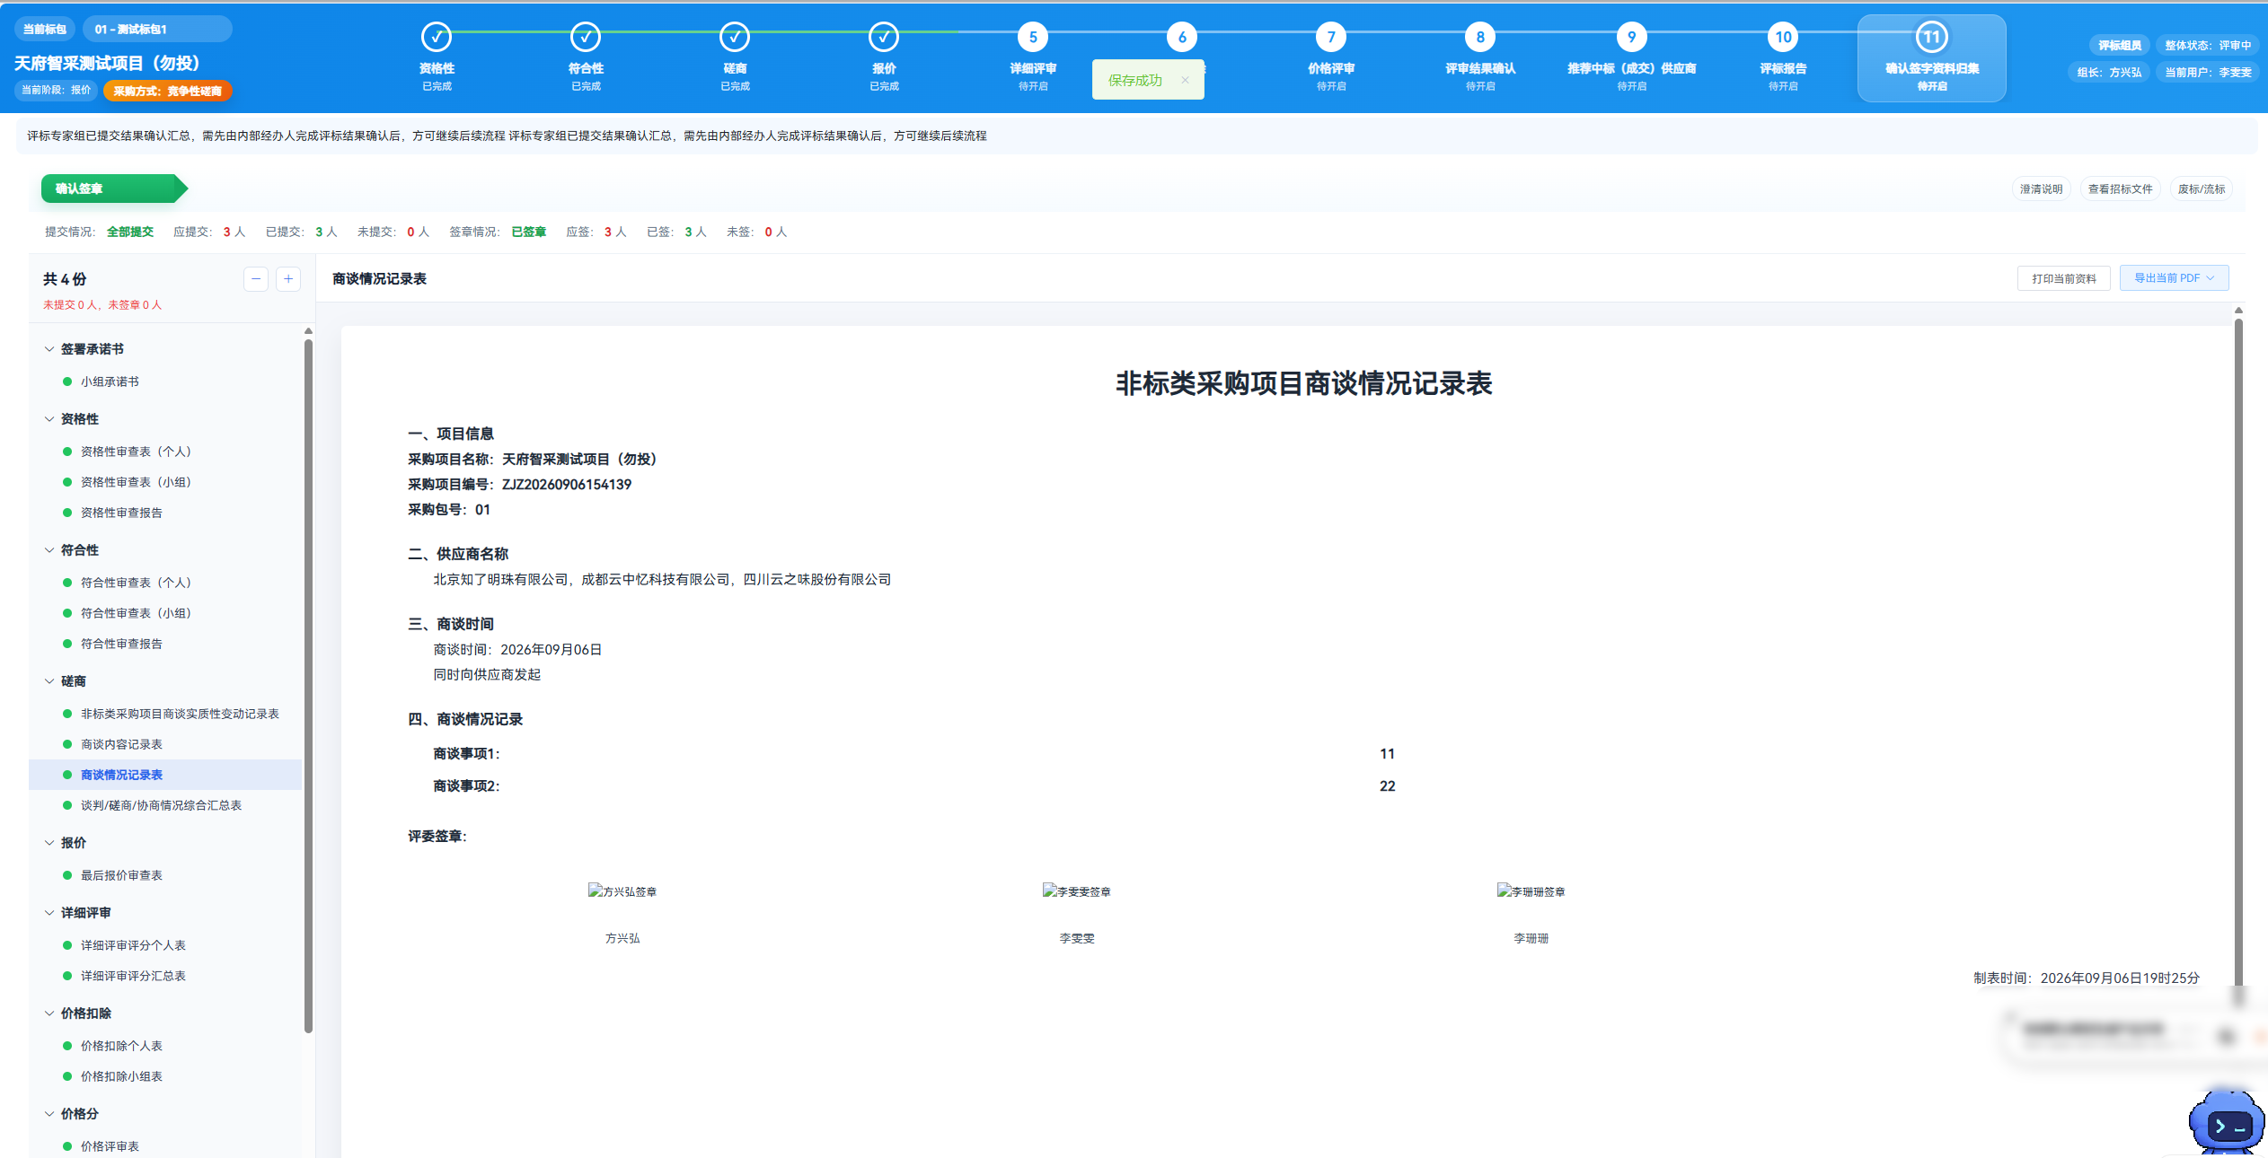Click the step 8 评审结果确认 circle

(x=1480, y=37)
